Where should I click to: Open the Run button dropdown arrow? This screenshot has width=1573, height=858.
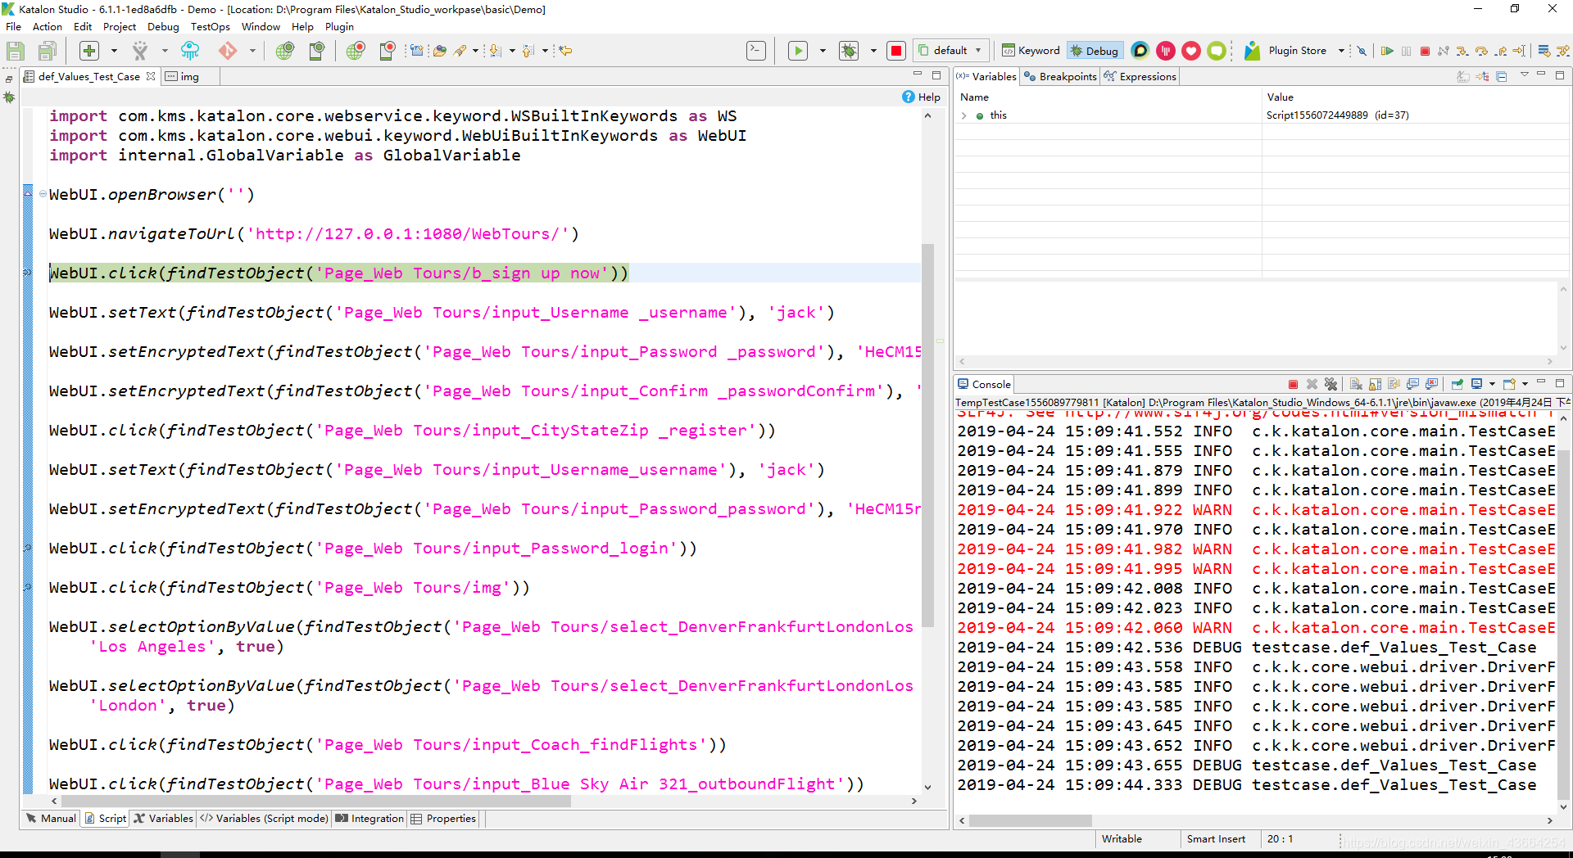823,51
